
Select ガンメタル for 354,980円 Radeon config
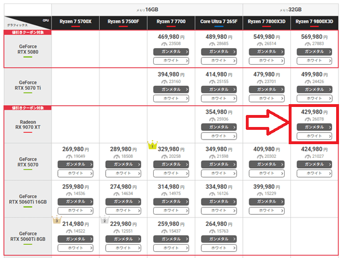pos(219,127)
